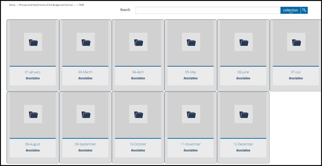The height and width of the screenshot is (166, 322).
Task: Expand the collection search scope dropdown
Action: point(290,10)
